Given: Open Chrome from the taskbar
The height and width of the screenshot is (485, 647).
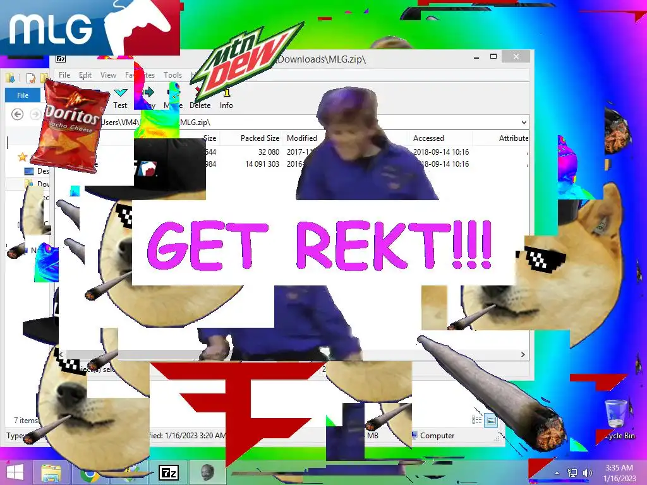Looking at the screenshot, I should [90, 474].
